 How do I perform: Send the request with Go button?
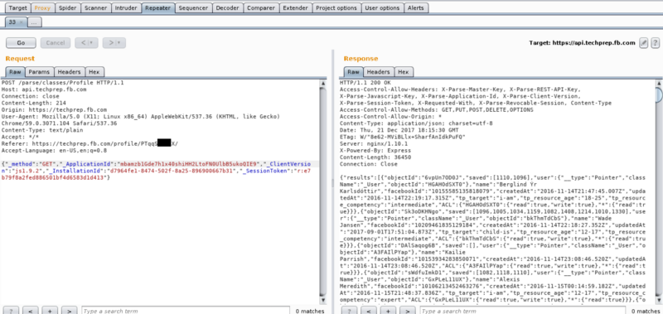pyautogui.click(x=22, y=43)
